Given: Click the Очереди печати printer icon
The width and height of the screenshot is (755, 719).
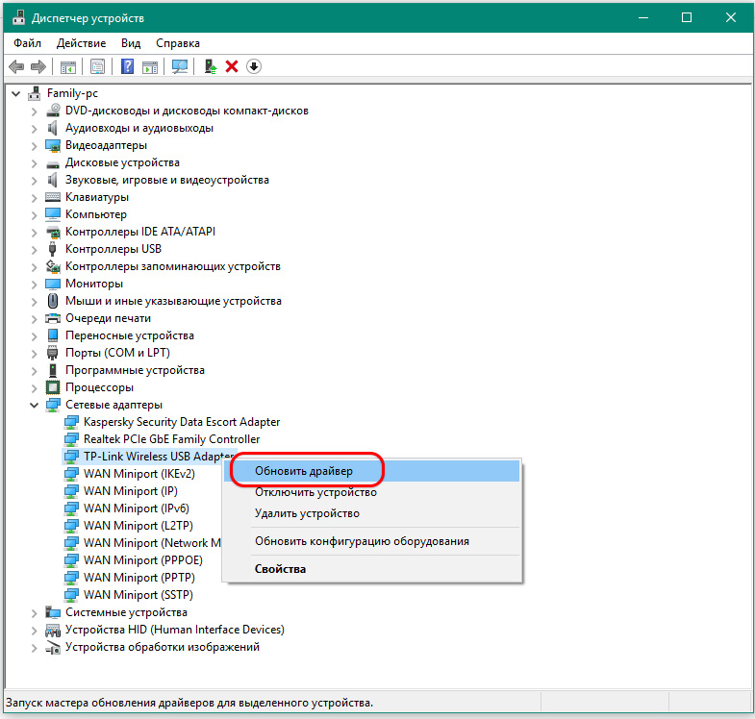Looking at the screenshot, I should [x=53, y=318].
